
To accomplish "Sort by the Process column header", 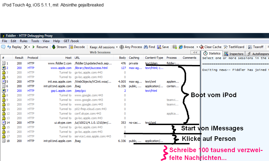I will (x=173, y=58).
